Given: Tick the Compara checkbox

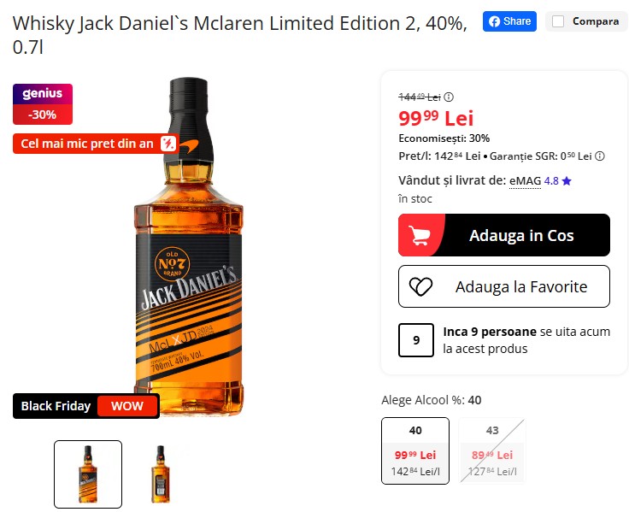Looking at the screenshot, I should tap(558, 21).
